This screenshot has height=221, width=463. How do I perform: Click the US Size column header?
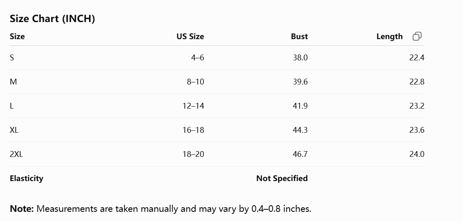pos(190,36)
